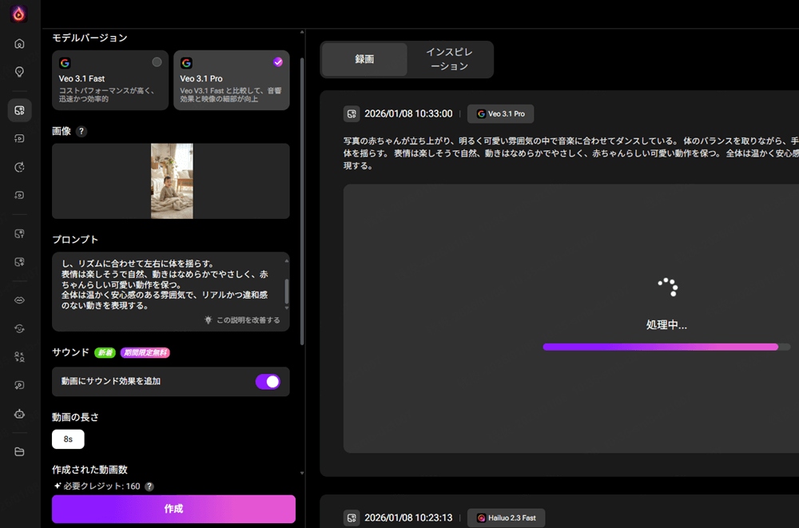
Task: Open the Home icon in the sidebar
Action: 18,44
